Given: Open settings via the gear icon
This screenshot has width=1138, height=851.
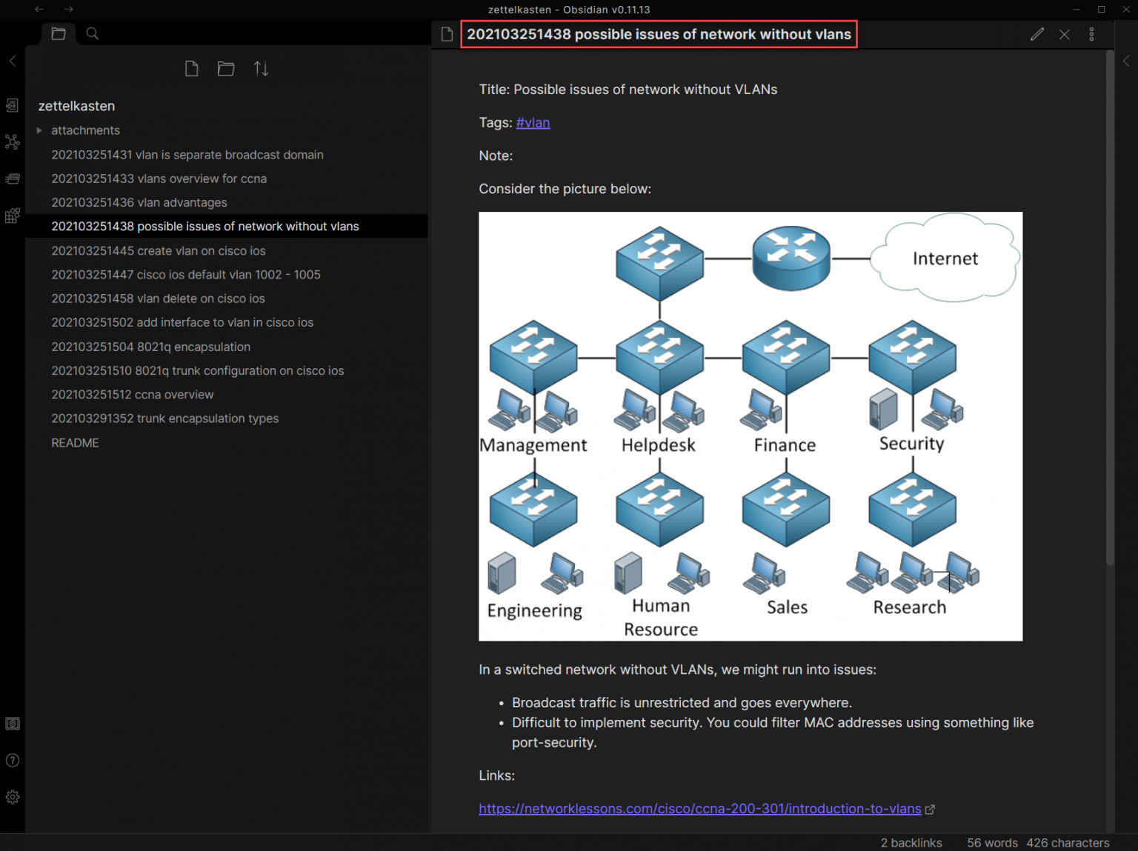Looking at the screenshot, I should click(13, 797).
